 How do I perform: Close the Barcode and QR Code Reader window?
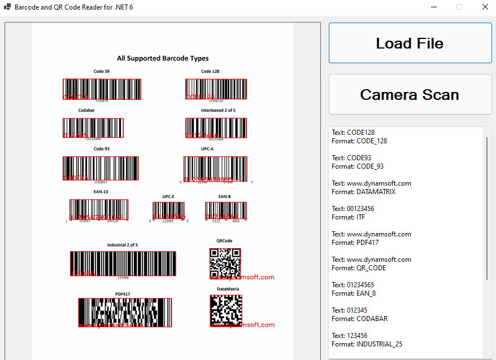pos(484,7)
